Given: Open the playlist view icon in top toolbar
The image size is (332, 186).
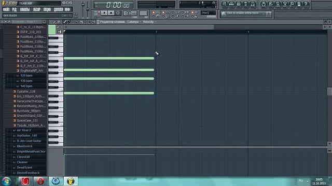Looking at the screenshot, I should coord(225,4).
